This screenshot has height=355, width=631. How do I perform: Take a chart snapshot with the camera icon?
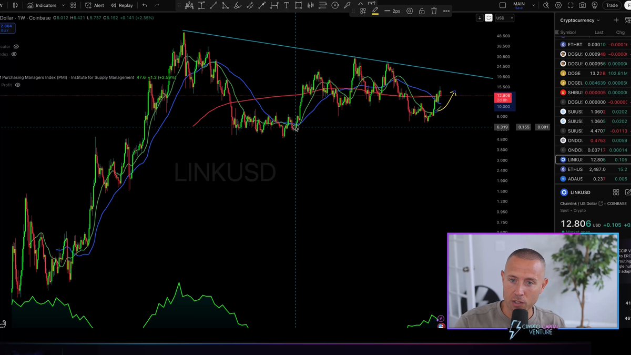(582, 5)
